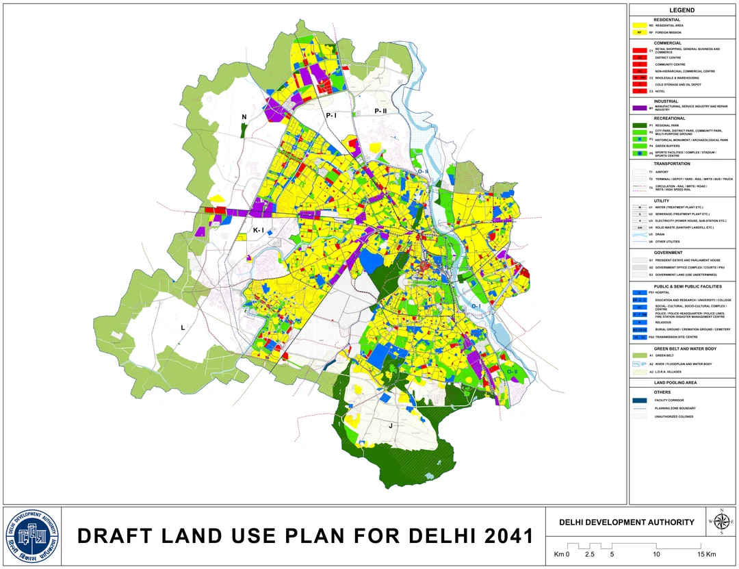Toggle the Unauthorized Colonies legend entry
The width and height of the screenshot is (739, 569).
click(640, 416)
